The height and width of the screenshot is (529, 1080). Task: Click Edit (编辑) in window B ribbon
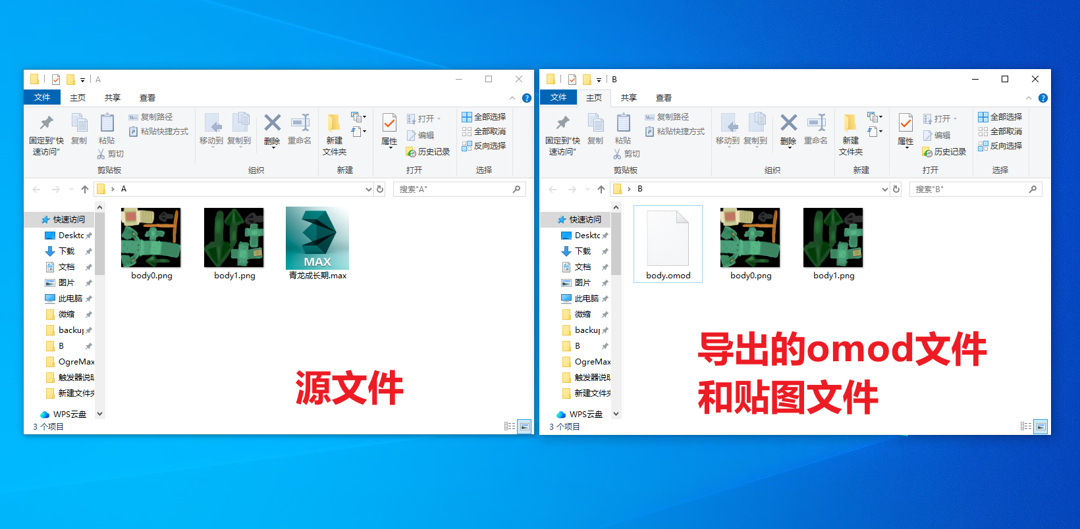[937, 136]
